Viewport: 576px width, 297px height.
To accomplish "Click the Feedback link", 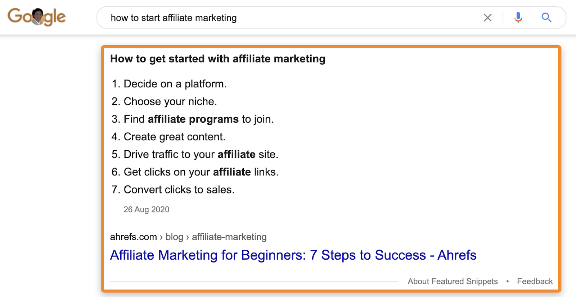I will 535,281.
